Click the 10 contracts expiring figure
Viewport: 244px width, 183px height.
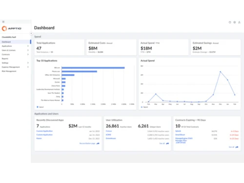pos(178,126)
